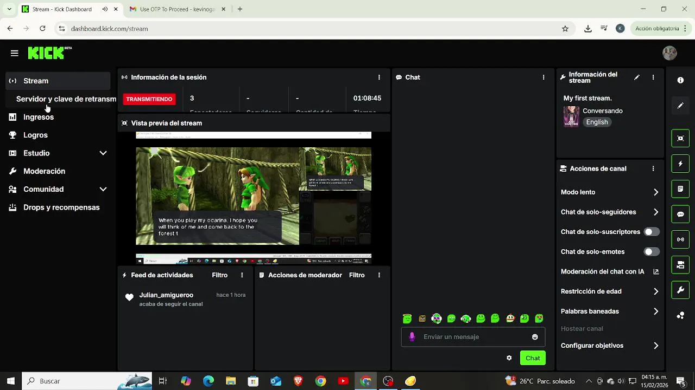Go to Logros in the sidebar
The width and height of the screenshot is (695, 390).
58,135
